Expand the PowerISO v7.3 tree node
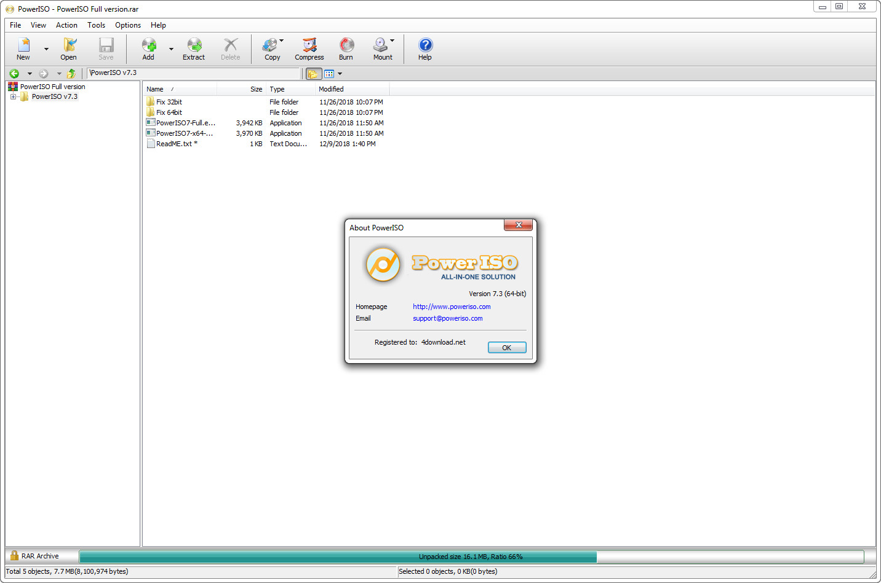Viewport: 881px width, 583px height. click(13, 97)
